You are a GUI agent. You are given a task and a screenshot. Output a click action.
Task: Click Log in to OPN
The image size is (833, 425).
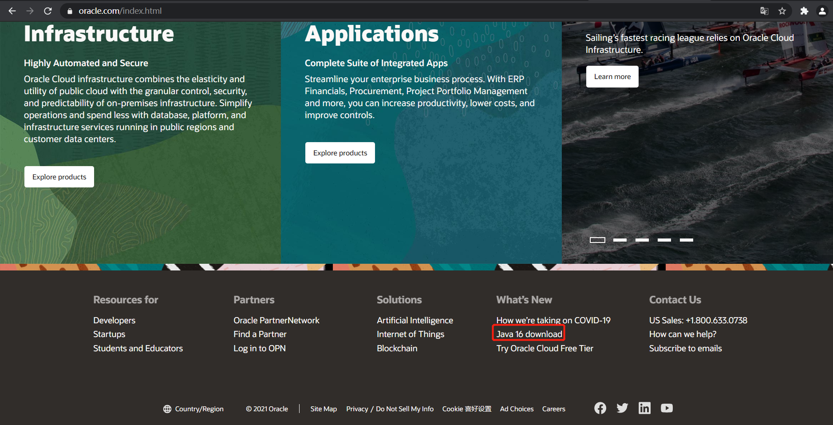tap(260, 348)
